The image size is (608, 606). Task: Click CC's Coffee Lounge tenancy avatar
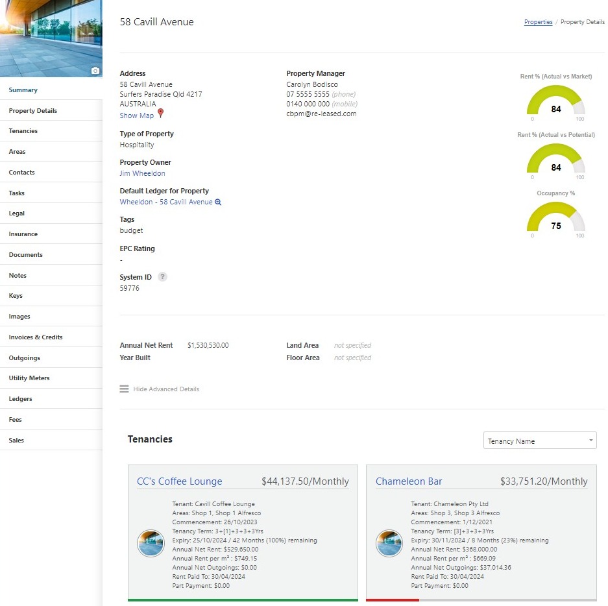(151, 543)
